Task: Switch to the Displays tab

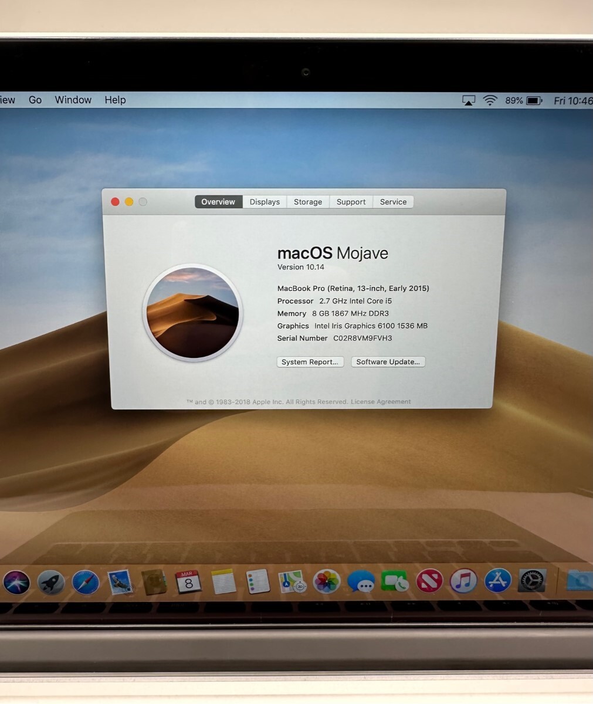Action: pyautogui.click(x=265, y=202)
